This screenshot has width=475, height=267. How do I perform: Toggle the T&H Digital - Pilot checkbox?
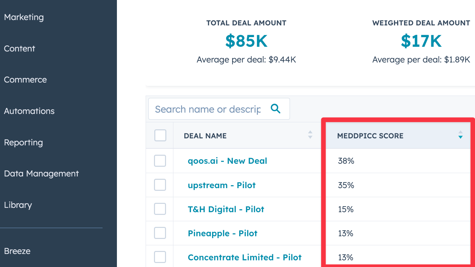(x=160, y=209)
